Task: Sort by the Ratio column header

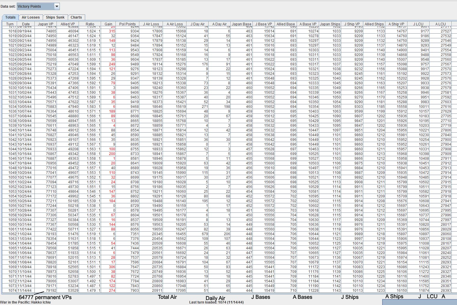Action: [x=90, y=24]
